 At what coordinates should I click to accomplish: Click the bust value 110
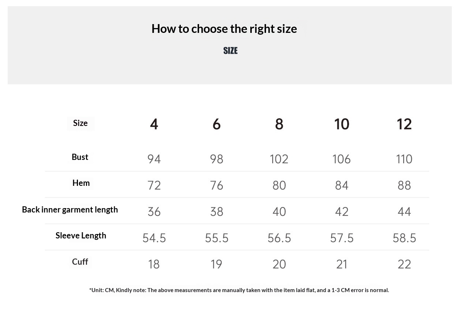point(404,159)
